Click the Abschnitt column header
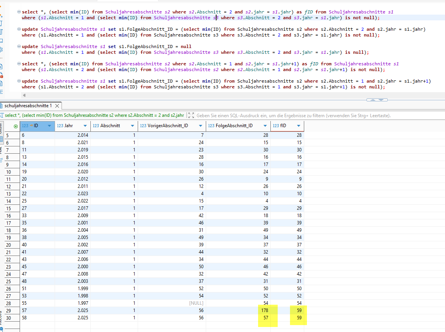 (110, 126)
